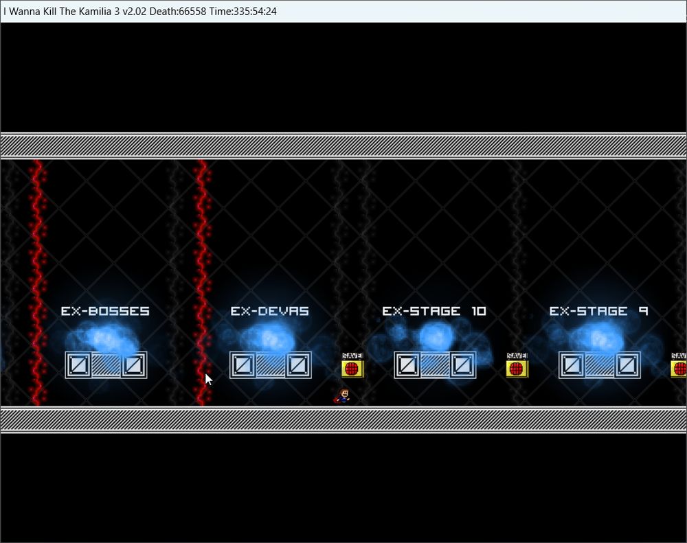Click the right metal block under EX-STAGE 10
Screen dimensions: 687x543
pos(462,365)
